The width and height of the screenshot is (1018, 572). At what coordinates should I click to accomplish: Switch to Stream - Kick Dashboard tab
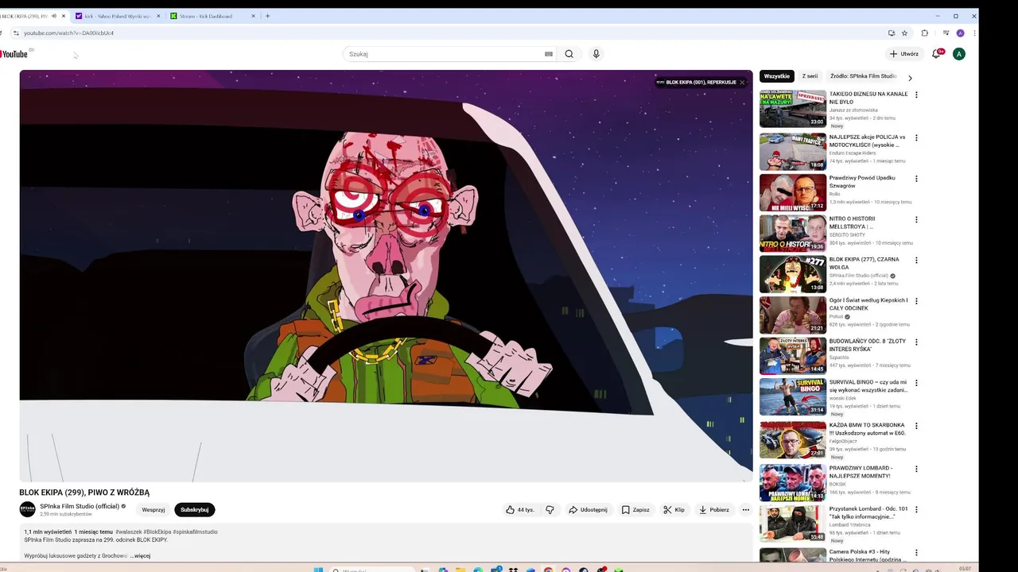click(213, 16)
